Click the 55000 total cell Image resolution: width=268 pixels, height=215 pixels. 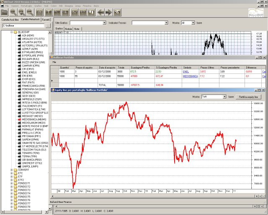[x=123, y=76]
